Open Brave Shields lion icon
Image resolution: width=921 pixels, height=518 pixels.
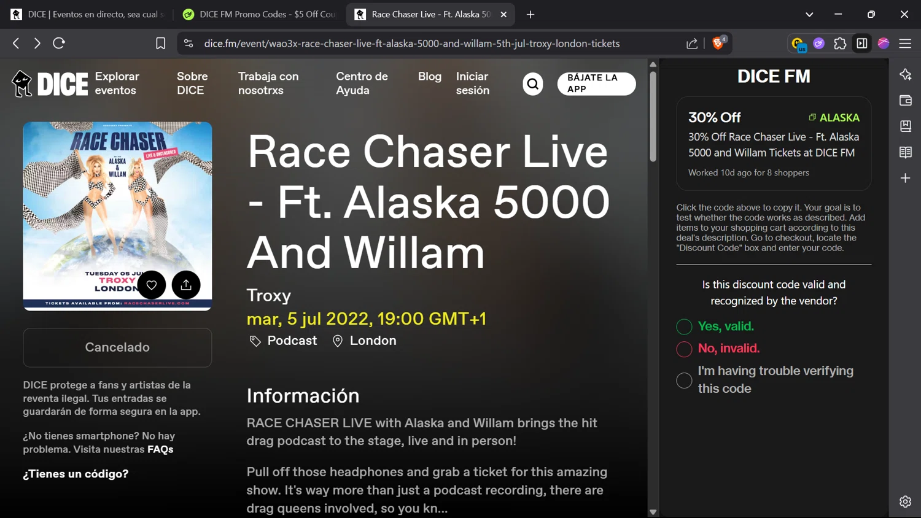tap(718, 43)
